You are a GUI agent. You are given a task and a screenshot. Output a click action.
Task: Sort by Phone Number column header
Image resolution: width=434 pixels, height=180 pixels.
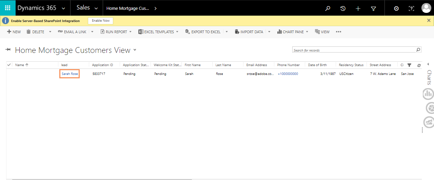coord(289,65)
